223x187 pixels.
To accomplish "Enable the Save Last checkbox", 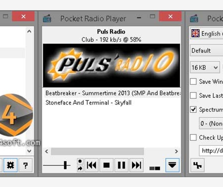I will (193, 95).
